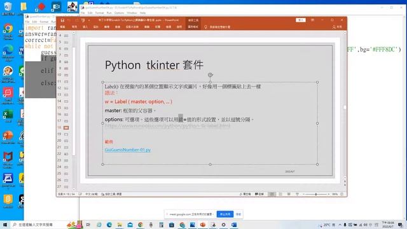
Task: Open accessibility checker from status bar
Action: 111,194
